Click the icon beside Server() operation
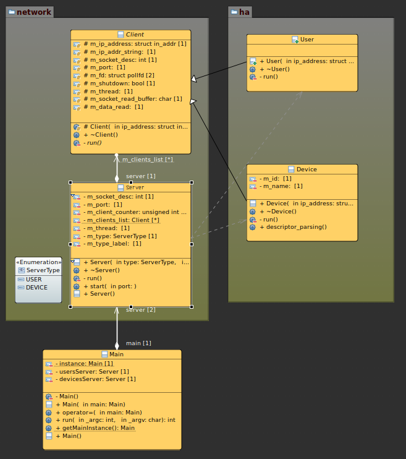 (x=77, y=294)
